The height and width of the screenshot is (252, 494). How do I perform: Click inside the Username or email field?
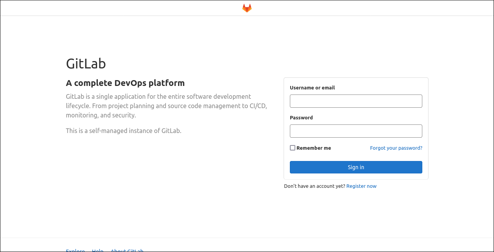click(356, 101)
